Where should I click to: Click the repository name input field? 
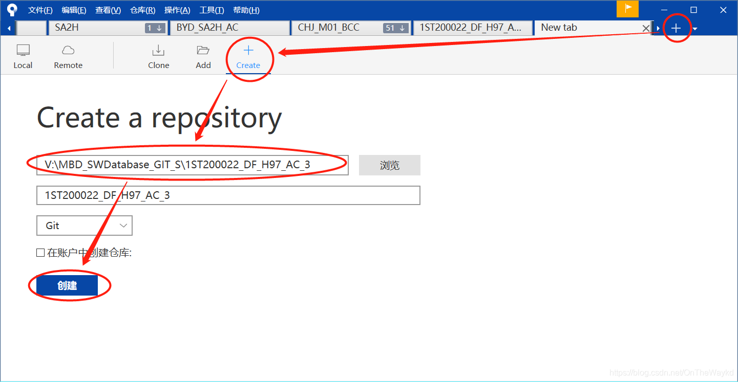tap(228, 195)
